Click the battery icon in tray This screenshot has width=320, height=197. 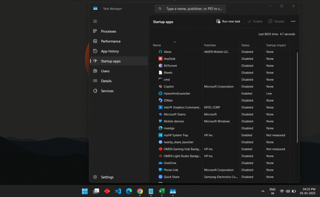pos(294,191)
